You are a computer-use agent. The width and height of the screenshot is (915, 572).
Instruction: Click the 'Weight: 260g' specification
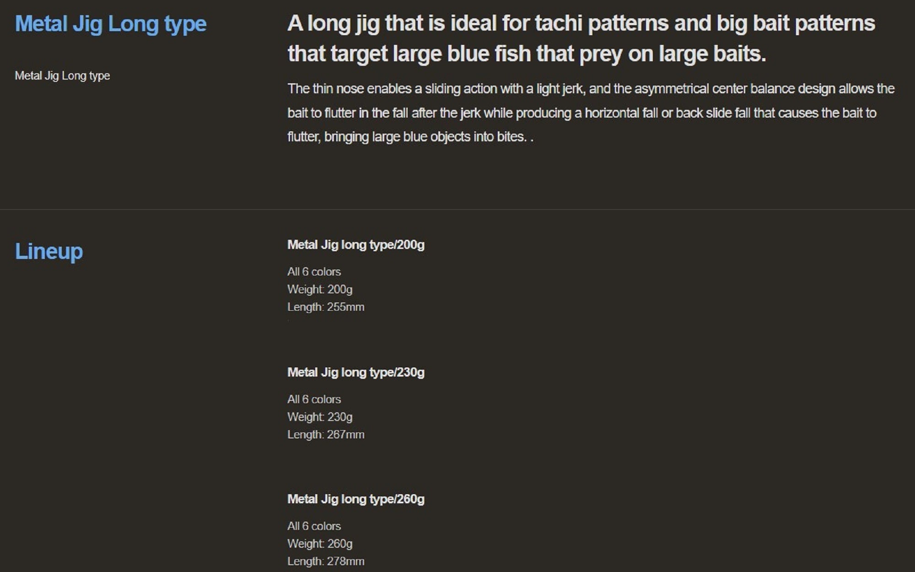click(319, 544)
